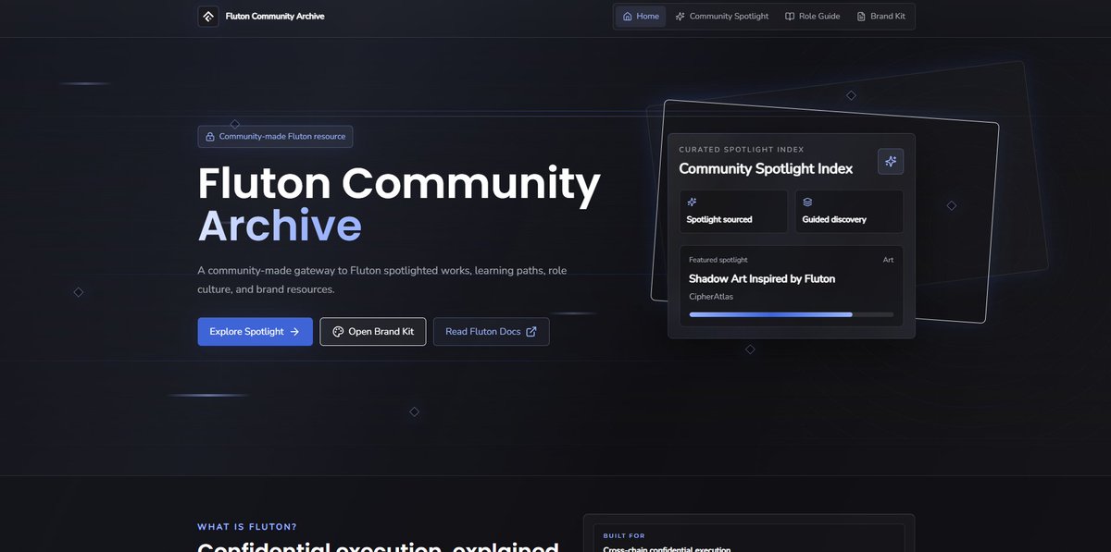
Task: Click the sparkle icon above Spotlight sourced
Action: (692, 202)
